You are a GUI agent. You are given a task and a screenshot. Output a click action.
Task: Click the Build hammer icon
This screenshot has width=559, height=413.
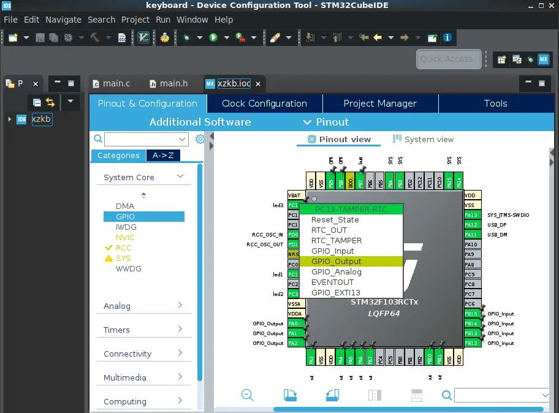pos(96,37)
